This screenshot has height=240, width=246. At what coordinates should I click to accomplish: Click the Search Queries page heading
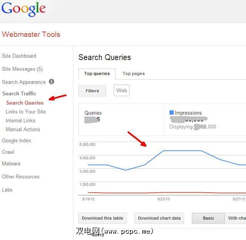(x=105, y=57)
